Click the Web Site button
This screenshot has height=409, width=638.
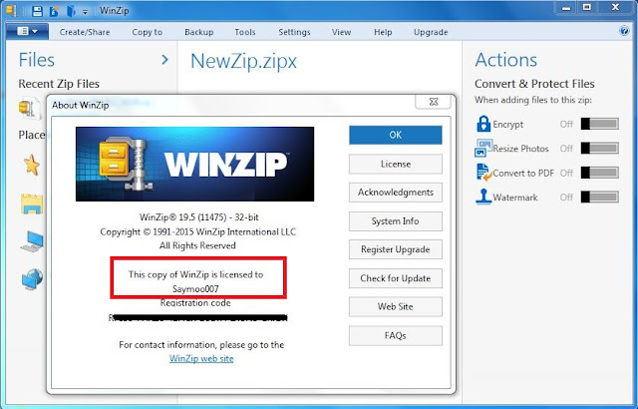coord(396,306)
